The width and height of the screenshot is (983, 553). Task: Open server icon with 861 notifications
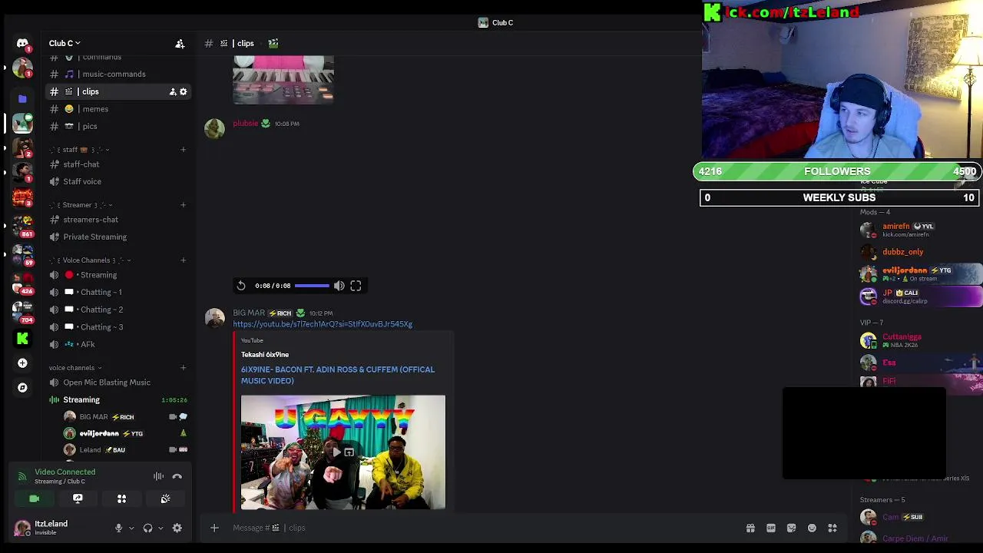pos(22,227)
